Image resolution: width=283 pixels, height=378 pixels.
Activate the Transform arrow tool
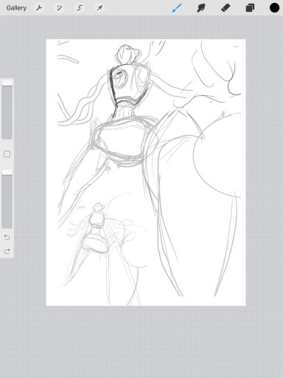point(99,8)
